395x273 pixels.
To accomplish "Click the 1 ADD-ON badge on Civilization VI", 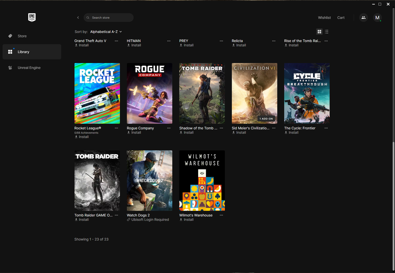I will [x=266, y=119].
